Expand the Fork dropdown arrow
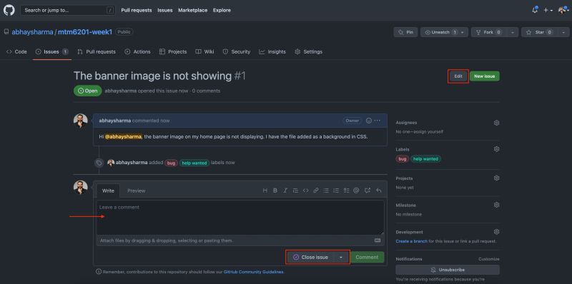This screenshot has height=284, width=572. point(512,32)
